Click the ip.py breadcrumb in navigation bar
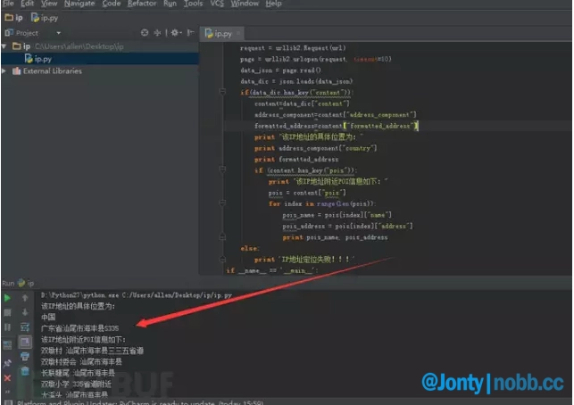Image resolution: width=574 pixels, height=405 pixels. (x=41, y=17)
